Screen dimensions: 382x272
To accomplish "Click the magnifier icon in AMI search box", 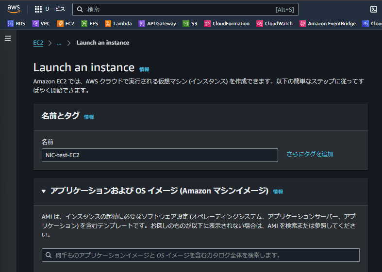I will coord(49,255).
